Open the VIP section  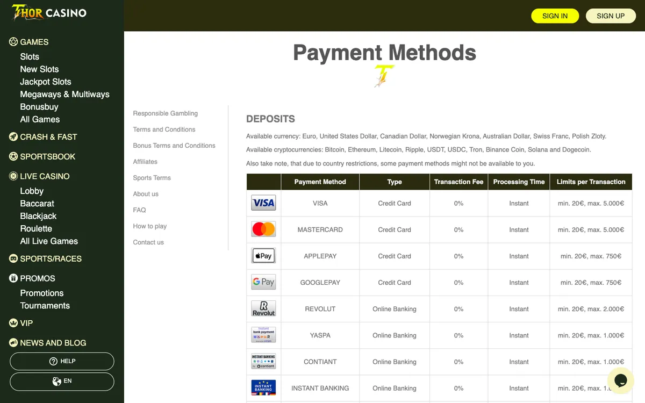[26, 323]
